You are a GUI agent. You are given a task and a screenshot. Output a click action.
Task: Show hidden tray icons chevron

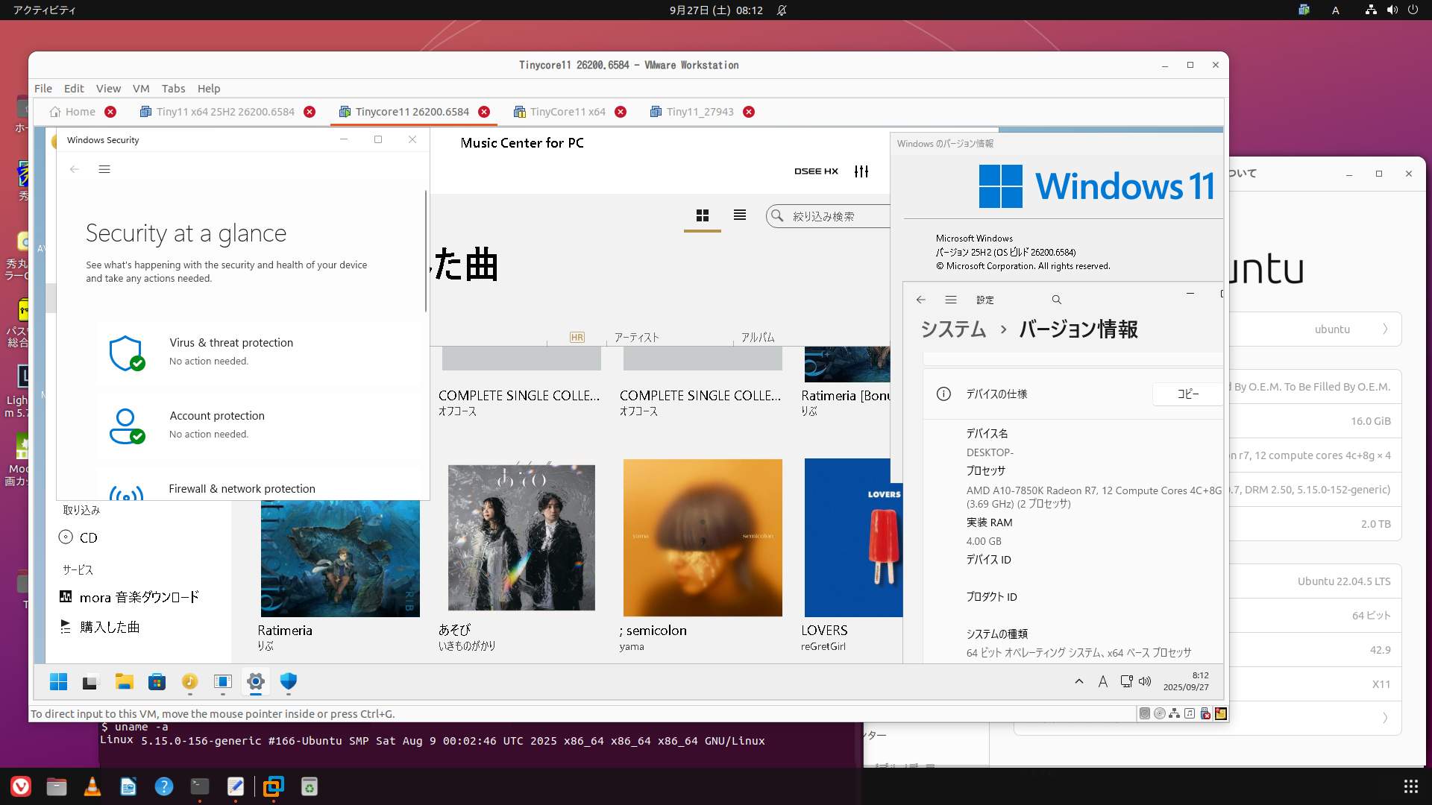(1078, 681)
